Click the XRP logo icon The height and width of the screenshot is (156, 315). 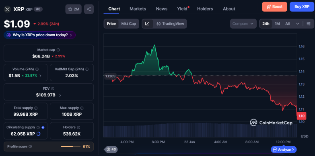pos(7,9)
